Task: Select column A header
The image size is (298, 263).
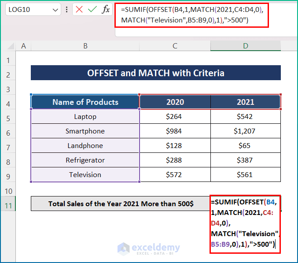Action: point(23,46)
